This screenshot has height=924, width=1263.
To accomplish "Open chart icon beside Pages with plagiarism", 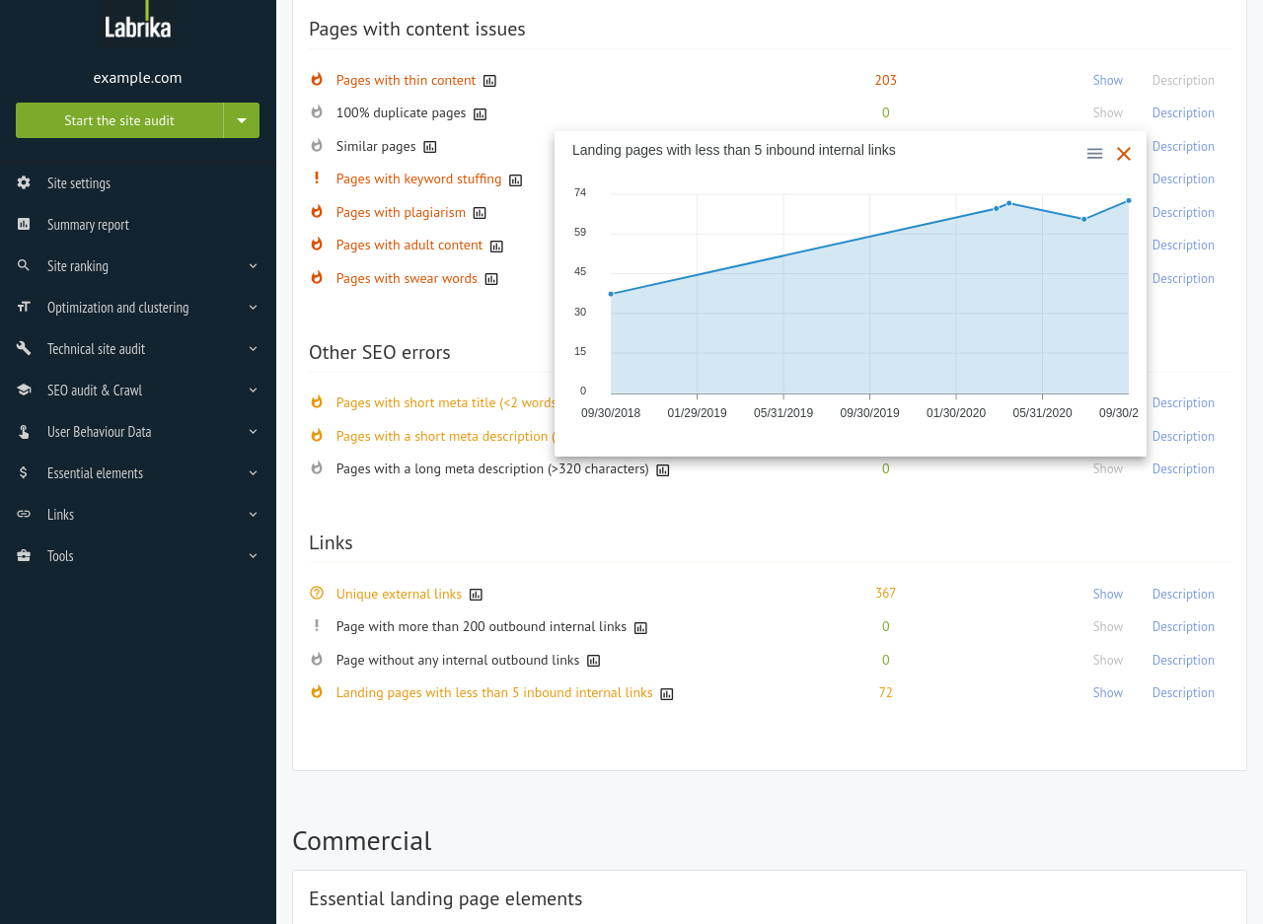I will click(x=480, y=213).
